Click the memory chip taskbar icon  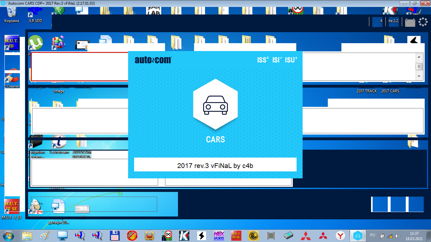tap(288, 235)
